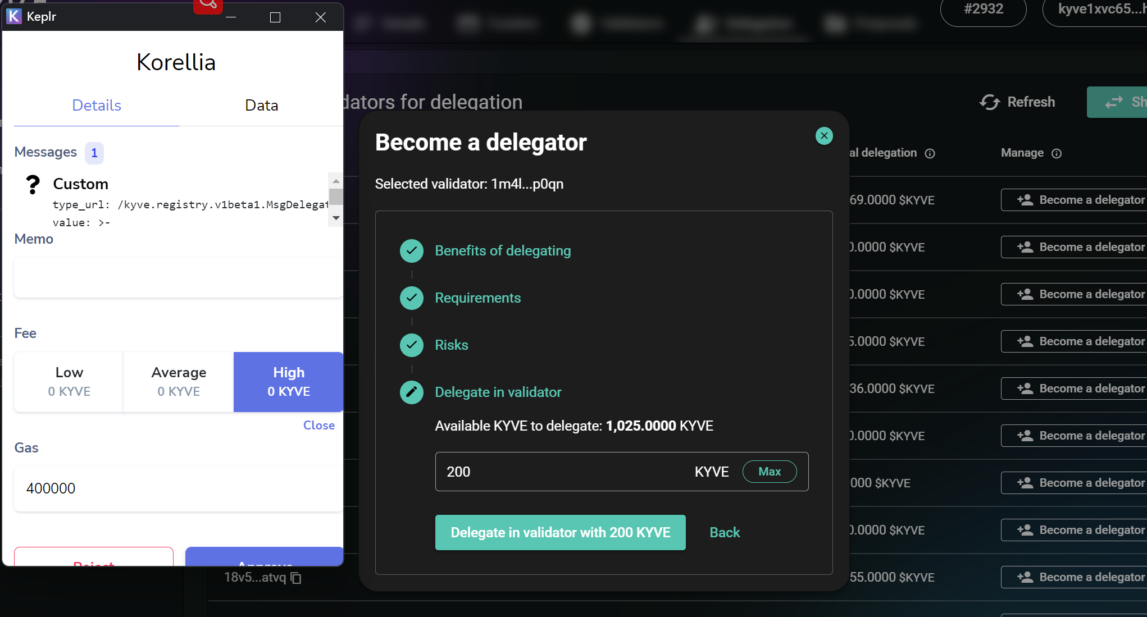The height and width of the screenshot is (617, 1147).
Task: Click the Benefits of delegating checkmark
Action: click(x=412, y=250)
